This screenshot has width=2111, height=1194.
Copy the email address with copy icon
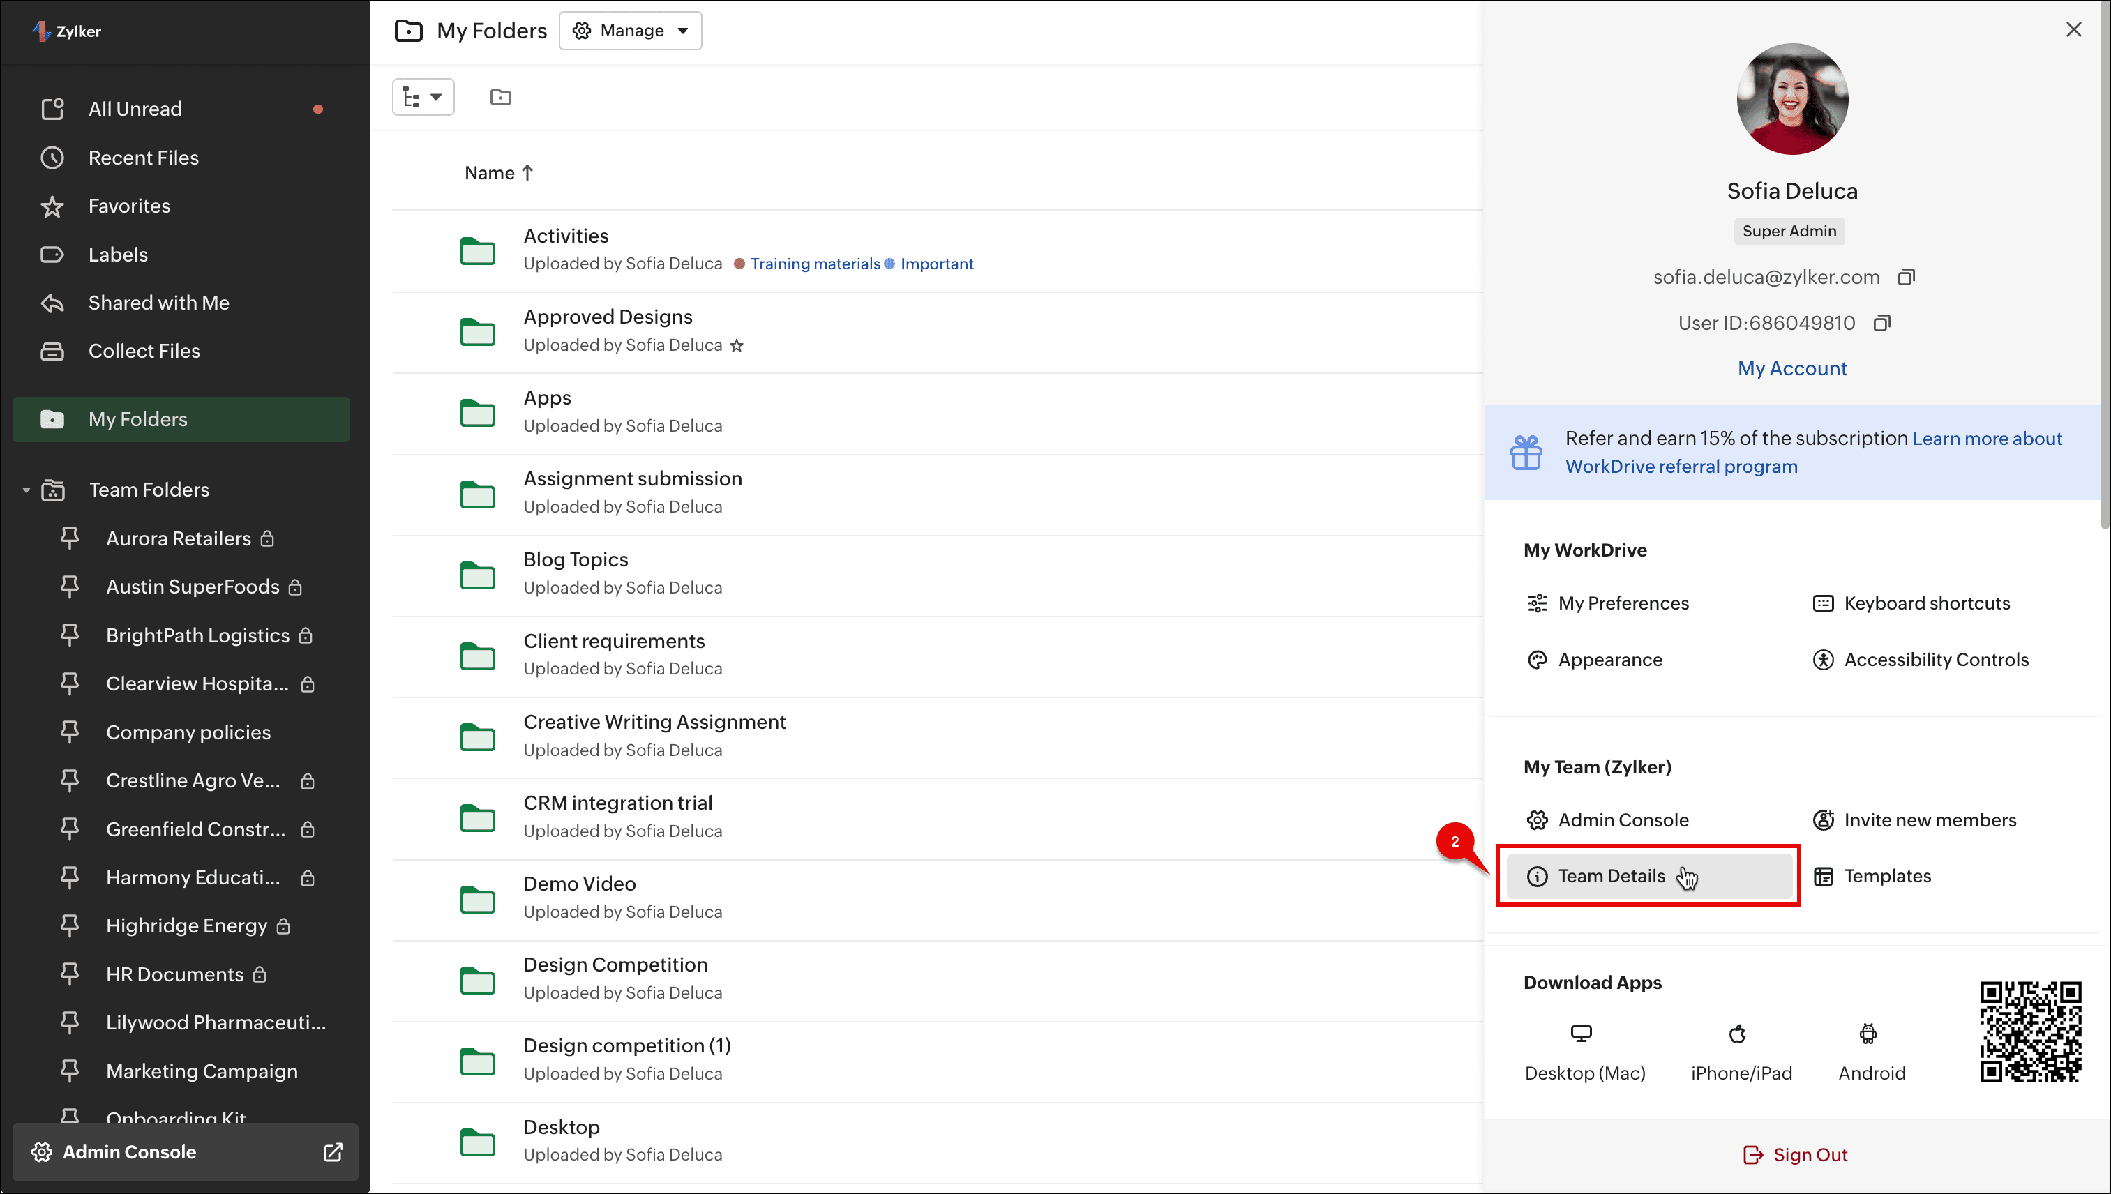(x=1906, y=277)
